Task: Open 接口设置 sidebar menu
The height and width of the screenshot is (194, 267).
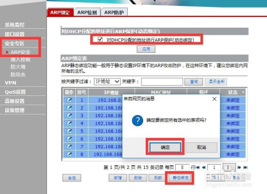Action: (x=14, y=34)
